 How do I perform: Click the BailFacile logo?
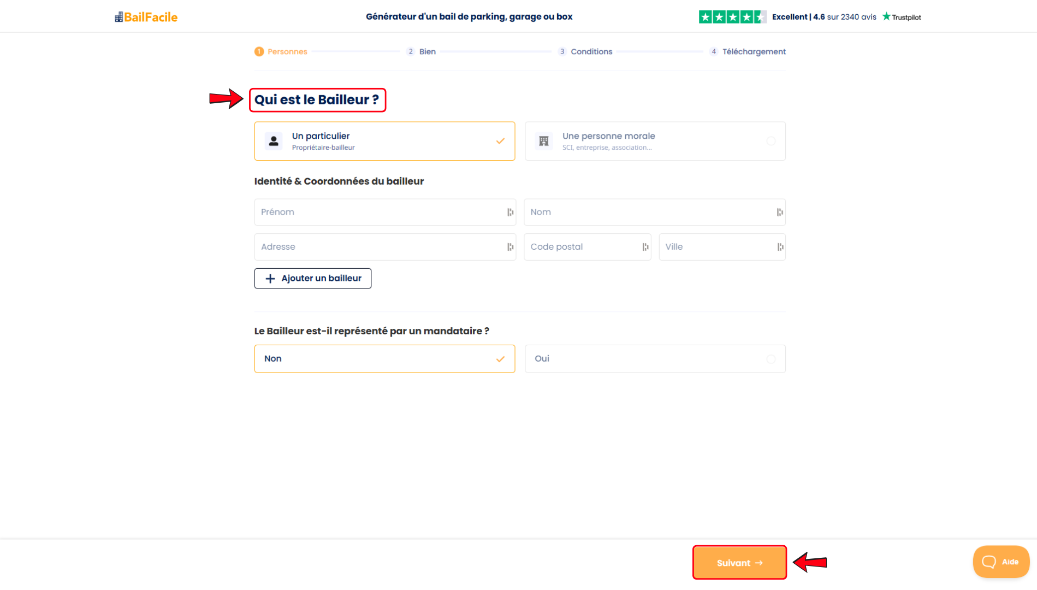(x=146, y=17)
